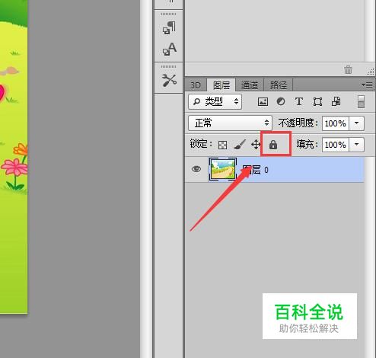Open the 类型 filter type dropdown

click(215, 102)
